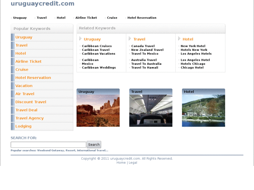Open the Hotel lakeside thumbnail image
The image size is (254, 190).
coord(203,111)
